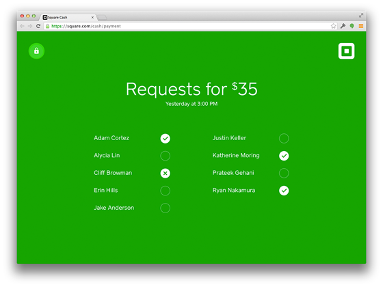Viewport: 383px width, 287px height.
Task: Click the name Ryan Nakamura
Action: pyautogui.click(x=234, y=191)
